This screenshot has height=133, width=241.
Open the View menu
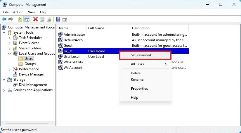click(32, 12)
